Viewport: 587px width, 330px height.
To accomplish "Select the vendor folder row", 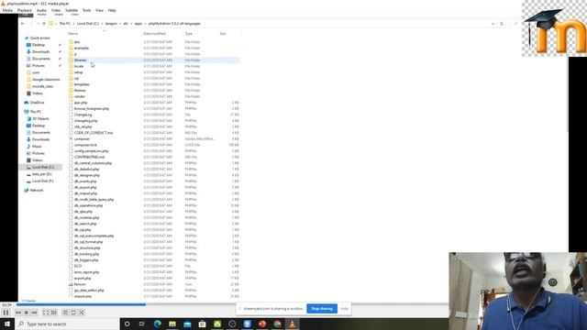I will click(153, 96).
